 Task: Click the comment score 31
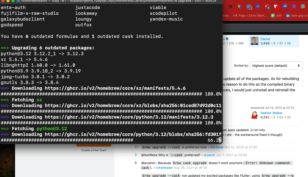[x=136, y=147]
